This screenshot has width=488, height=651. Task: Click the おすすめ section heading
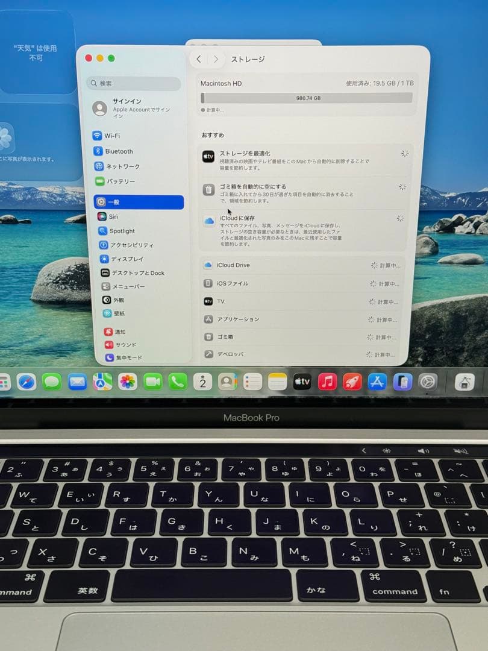click(x=213, y=135)
